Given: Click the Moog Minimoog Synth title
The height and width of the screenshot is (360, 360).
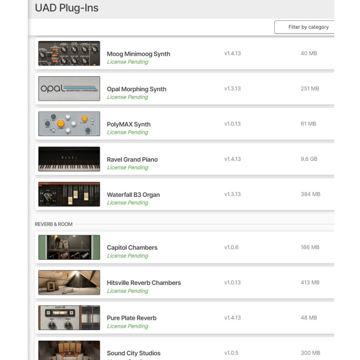Looking at the screenshot, I should pyautogui.click(x=139, y=54).
